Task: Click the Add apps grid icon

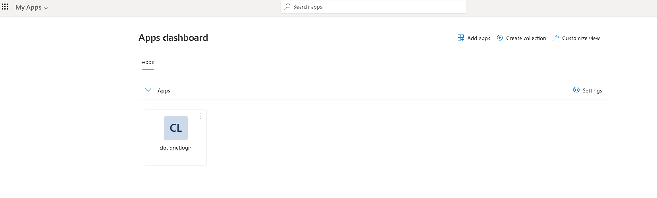Action: 460,38
